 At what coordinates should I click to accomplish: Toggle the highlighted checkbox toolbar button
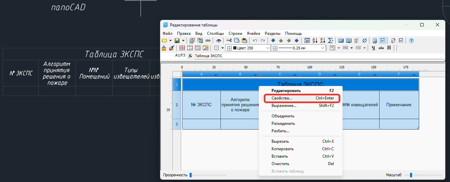coord(383,41)
